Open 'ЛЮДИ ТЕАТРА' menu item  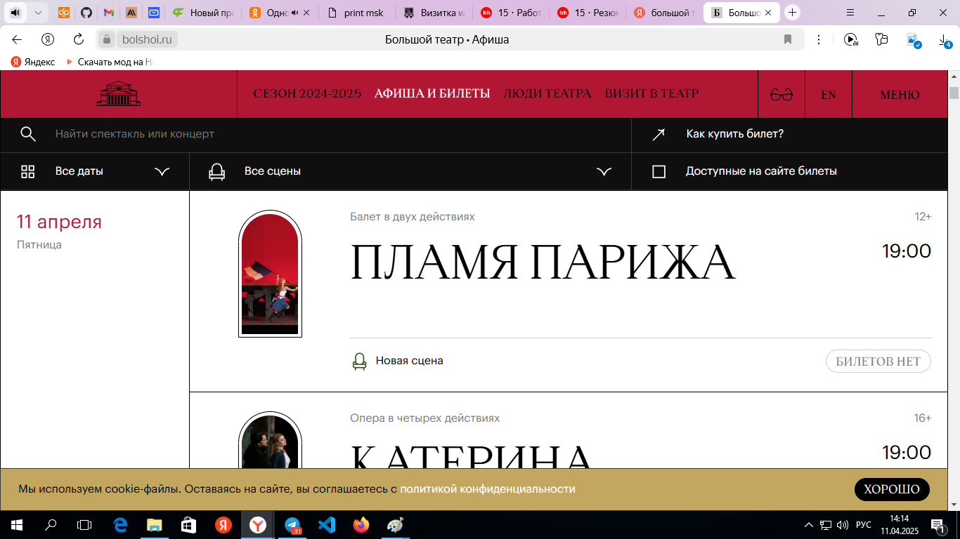547,94
